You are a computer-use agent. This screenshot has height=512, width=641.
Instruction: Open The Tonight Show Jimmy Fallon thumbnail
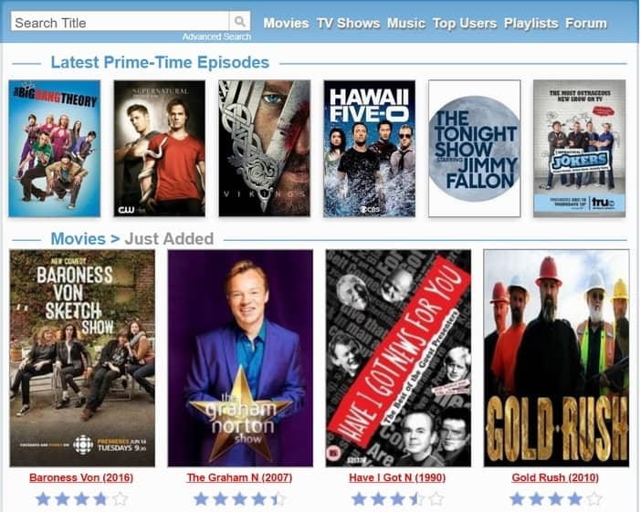475,149
